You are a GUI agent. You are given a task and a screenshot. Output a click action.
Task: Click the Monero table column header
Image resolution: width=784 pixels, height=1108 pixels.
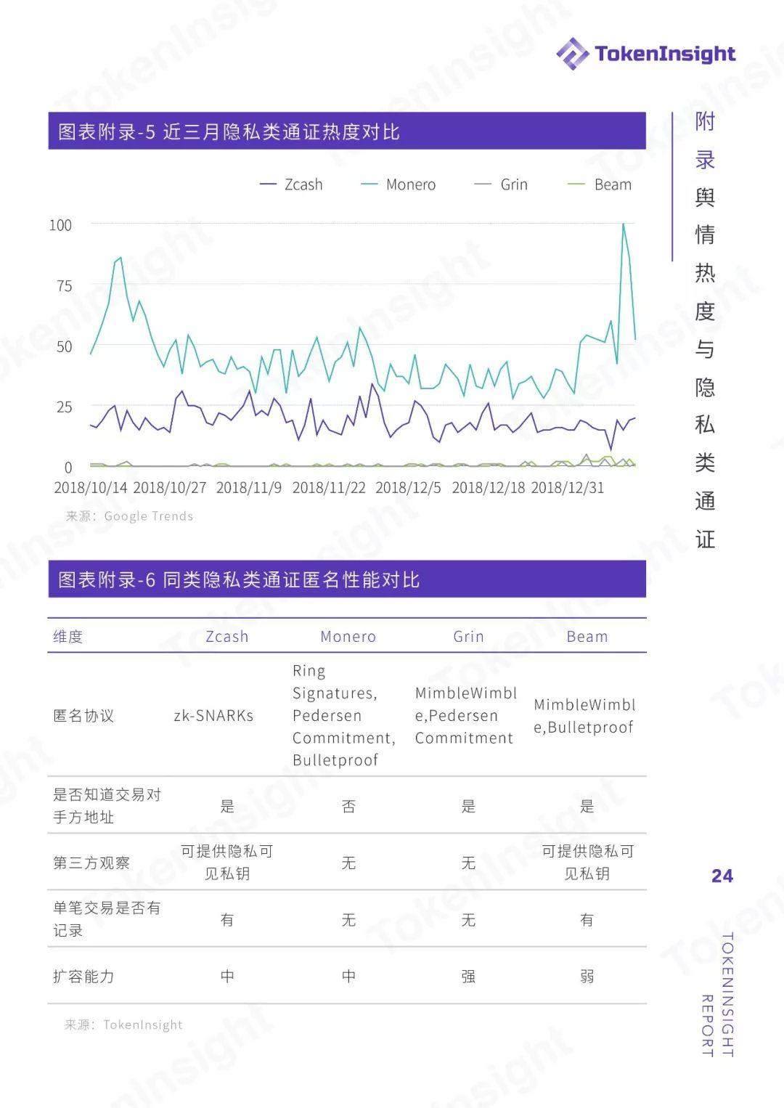tap(348, 637)
